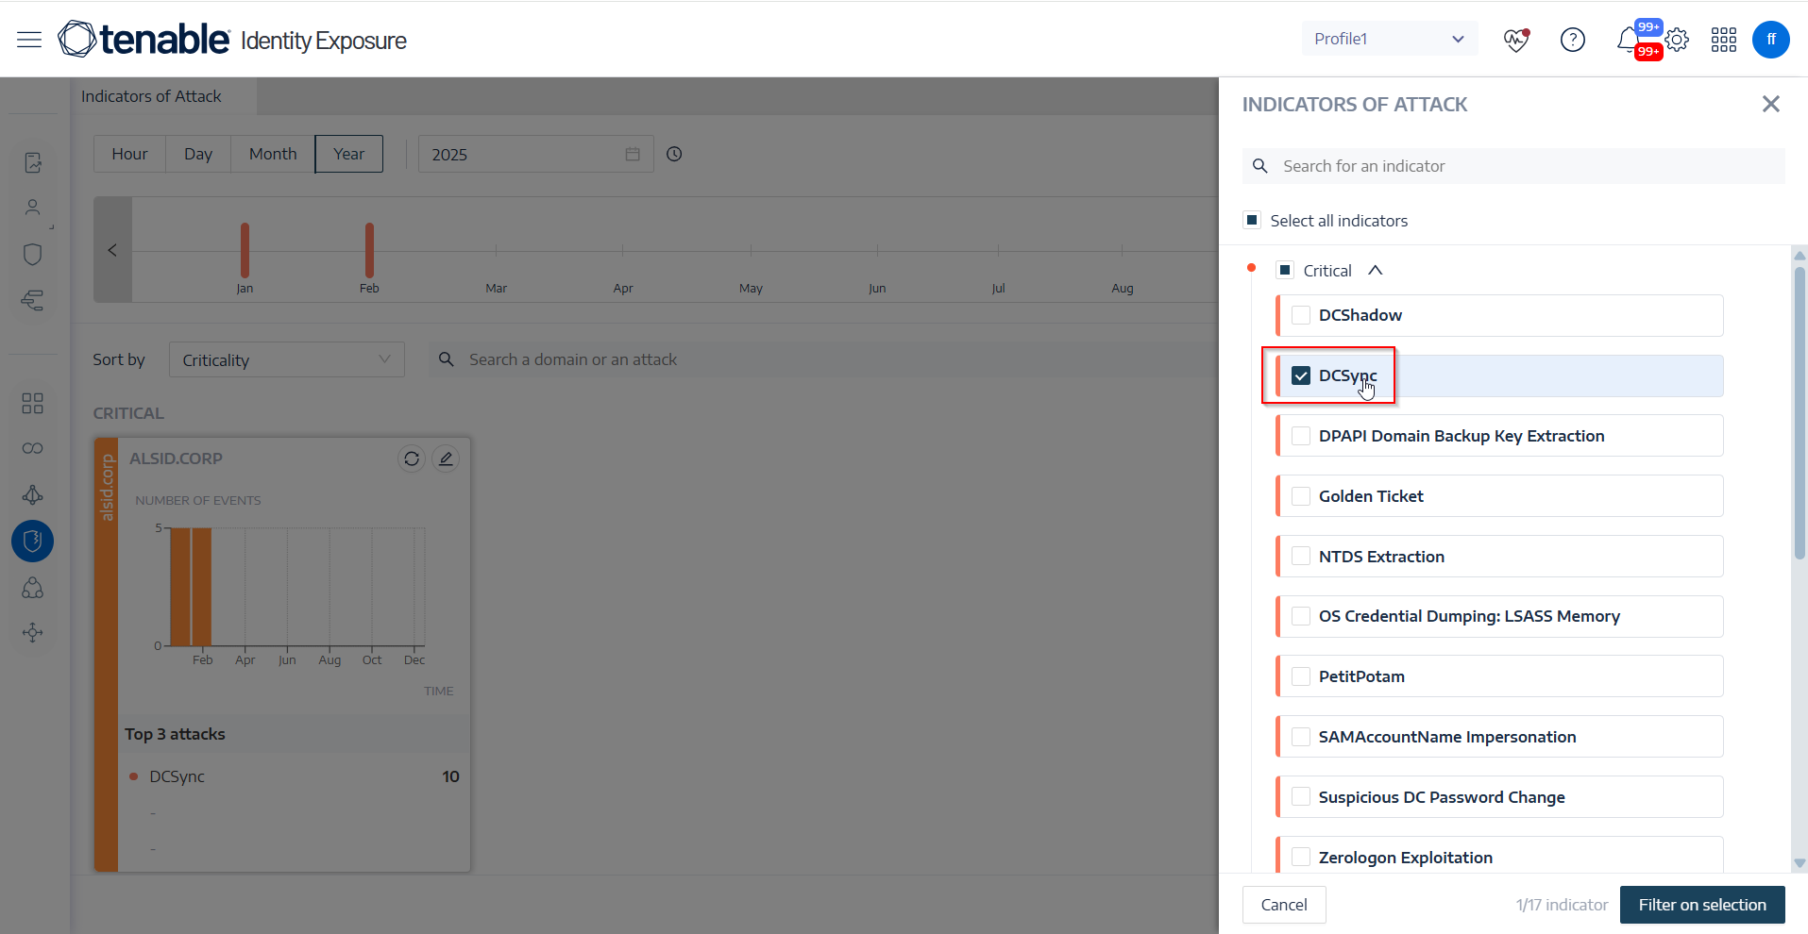Viewport: 1808px width, 934px height.
Task: Open the help question mark icon
Action: pyautogui.click(x=1573, y=40)
